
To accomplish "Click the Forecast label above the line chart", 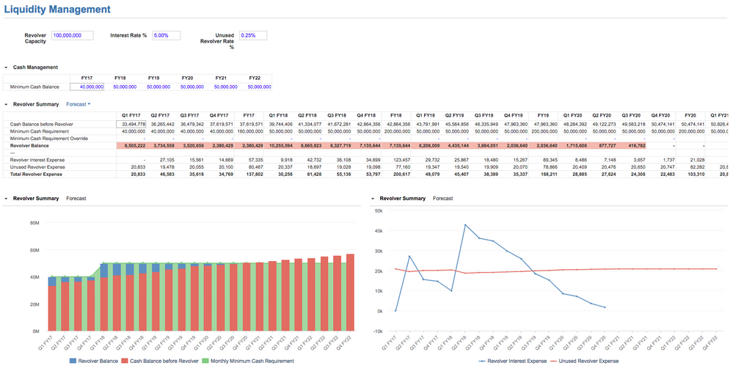I will click(442, 198).
